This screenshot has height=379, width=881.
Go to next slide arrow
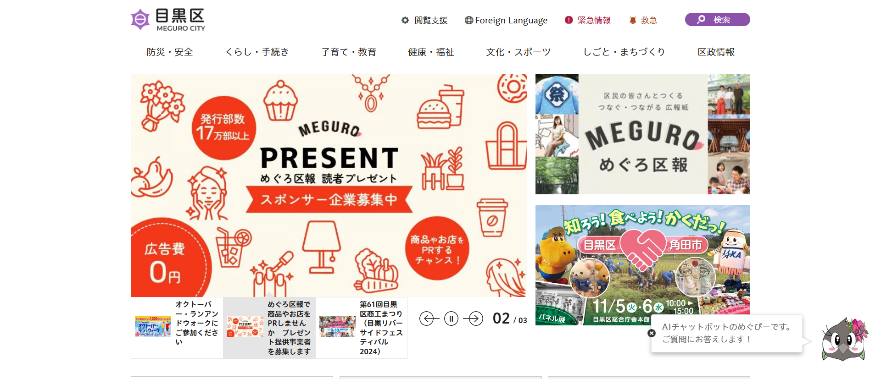click(x=473, y=318)
